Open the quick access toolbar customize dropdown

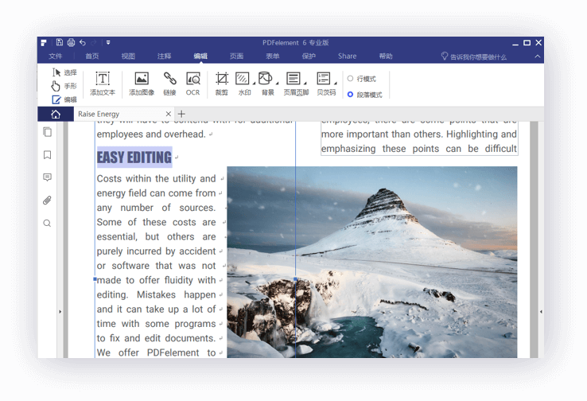pos(108,43)
